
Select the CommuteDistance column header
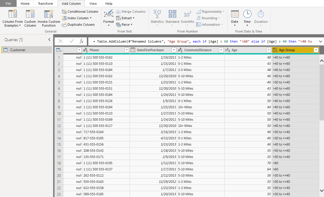(x=201, y=50)
